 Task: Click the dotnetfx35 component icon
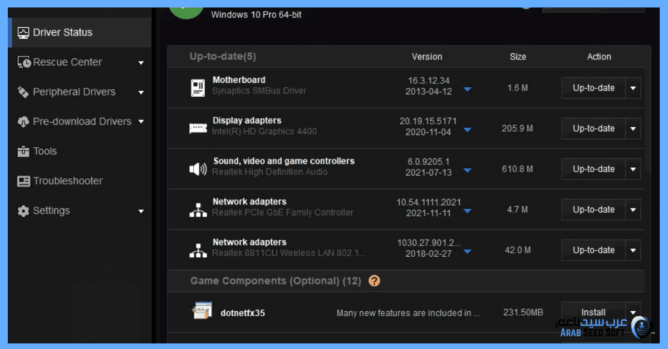pos(202,312)
